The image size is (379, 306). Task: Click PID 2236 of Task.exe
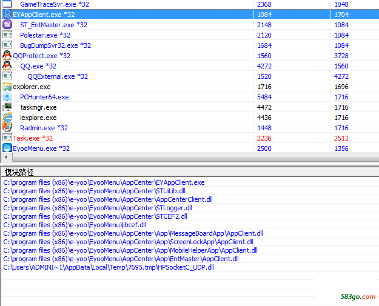tap(264, 138)
